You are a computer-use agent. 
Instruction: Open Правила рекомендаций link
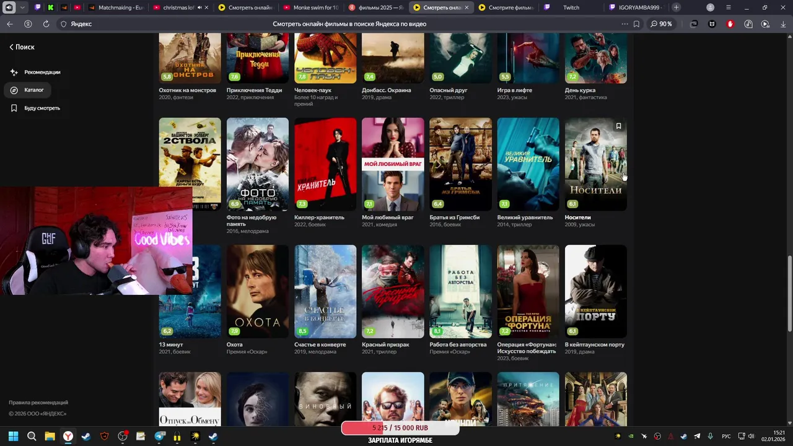pyautogui.click(x=38, y=403)
